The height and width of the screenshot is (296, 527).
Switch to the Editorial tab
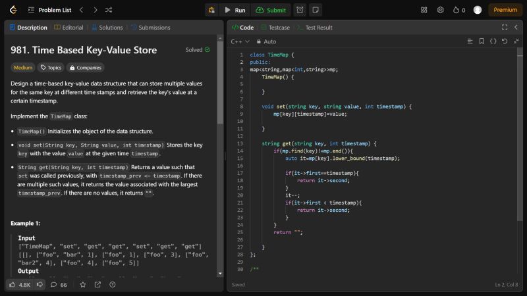click(x=69, y=28)
